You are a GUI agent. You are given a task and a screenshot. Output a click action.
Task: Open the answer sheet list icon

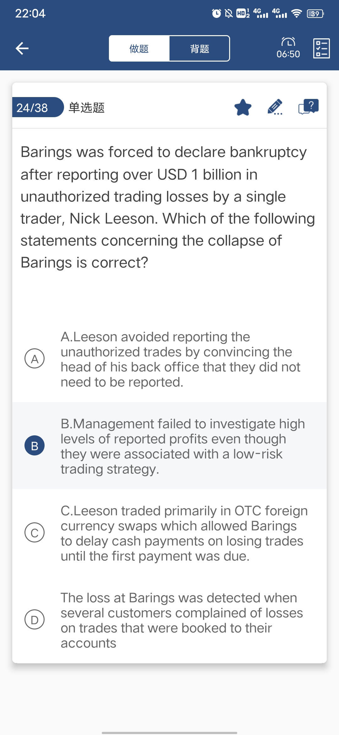tap(321, 48)
